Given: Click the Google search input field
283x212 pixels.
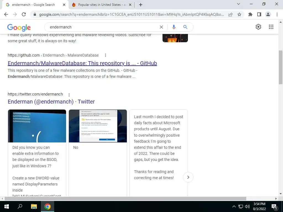Looking at the screenshot, I should pyautogui.click(x=103, y=27).
